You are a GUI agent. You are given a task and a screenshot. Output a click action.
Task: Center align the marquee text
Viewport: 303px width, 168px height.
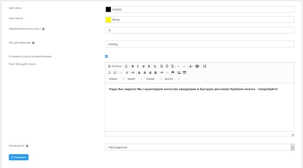pyautogui.click(x=144, y=73)
